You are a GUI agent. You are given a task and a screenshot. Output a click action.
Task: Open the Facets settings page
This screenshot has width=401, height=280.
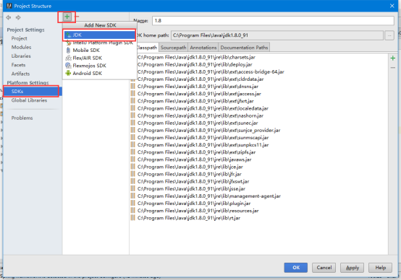(18, 65)
